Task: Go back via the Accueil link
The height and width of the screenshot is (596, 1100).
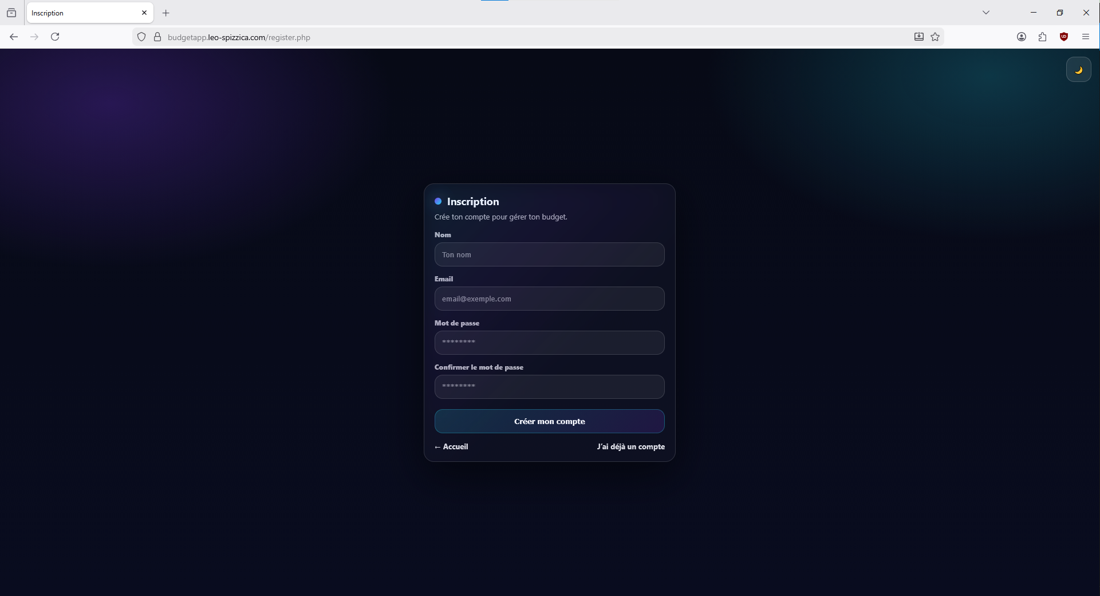Action: (x=451, y=446)
